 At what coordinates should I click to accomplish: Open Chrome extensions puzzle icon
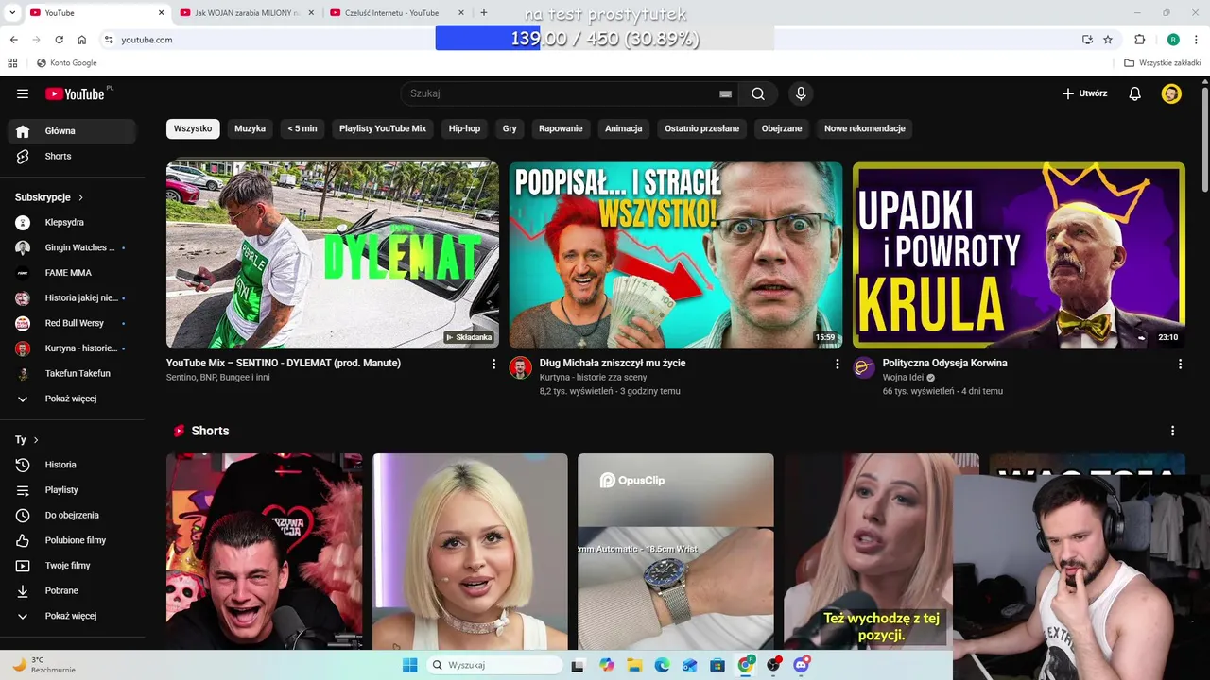point(1140,40)
